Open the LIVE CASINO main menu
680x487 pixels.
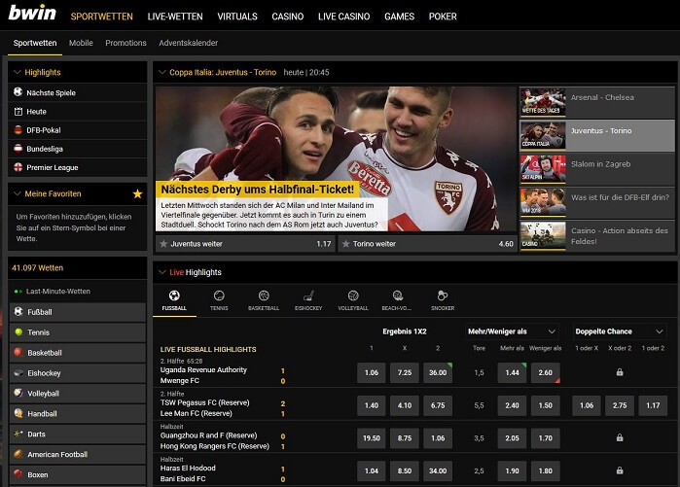point(344,17)
